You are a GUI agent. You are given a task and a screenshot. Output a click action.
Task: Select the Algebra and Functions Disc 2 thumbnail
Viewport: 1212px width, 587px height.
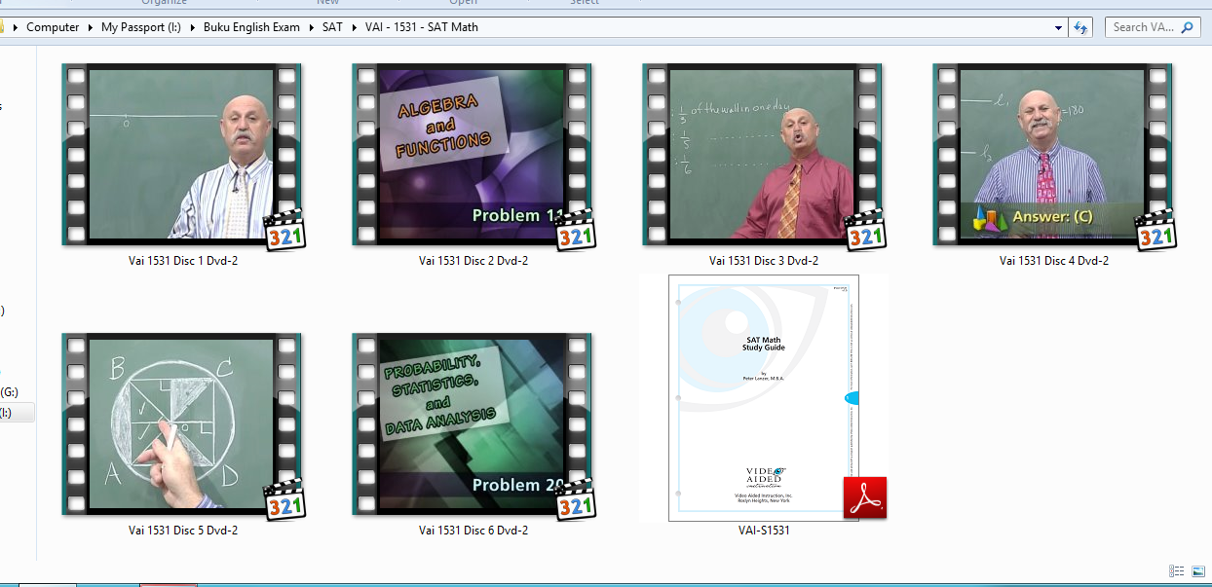473,155
